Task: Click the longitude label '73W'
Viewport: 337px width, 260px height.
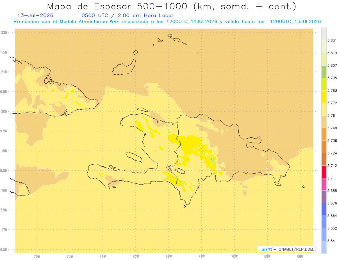Action: 136,256
